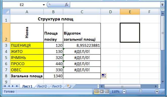Click the vertical scrollbar up arrow
Image resolution: width=167 pixels, height=97 pixels.
(162, 14)
